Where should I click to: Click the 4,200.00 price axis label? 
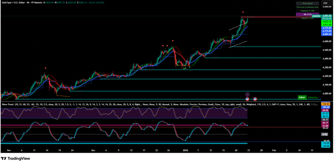point(327,76)
